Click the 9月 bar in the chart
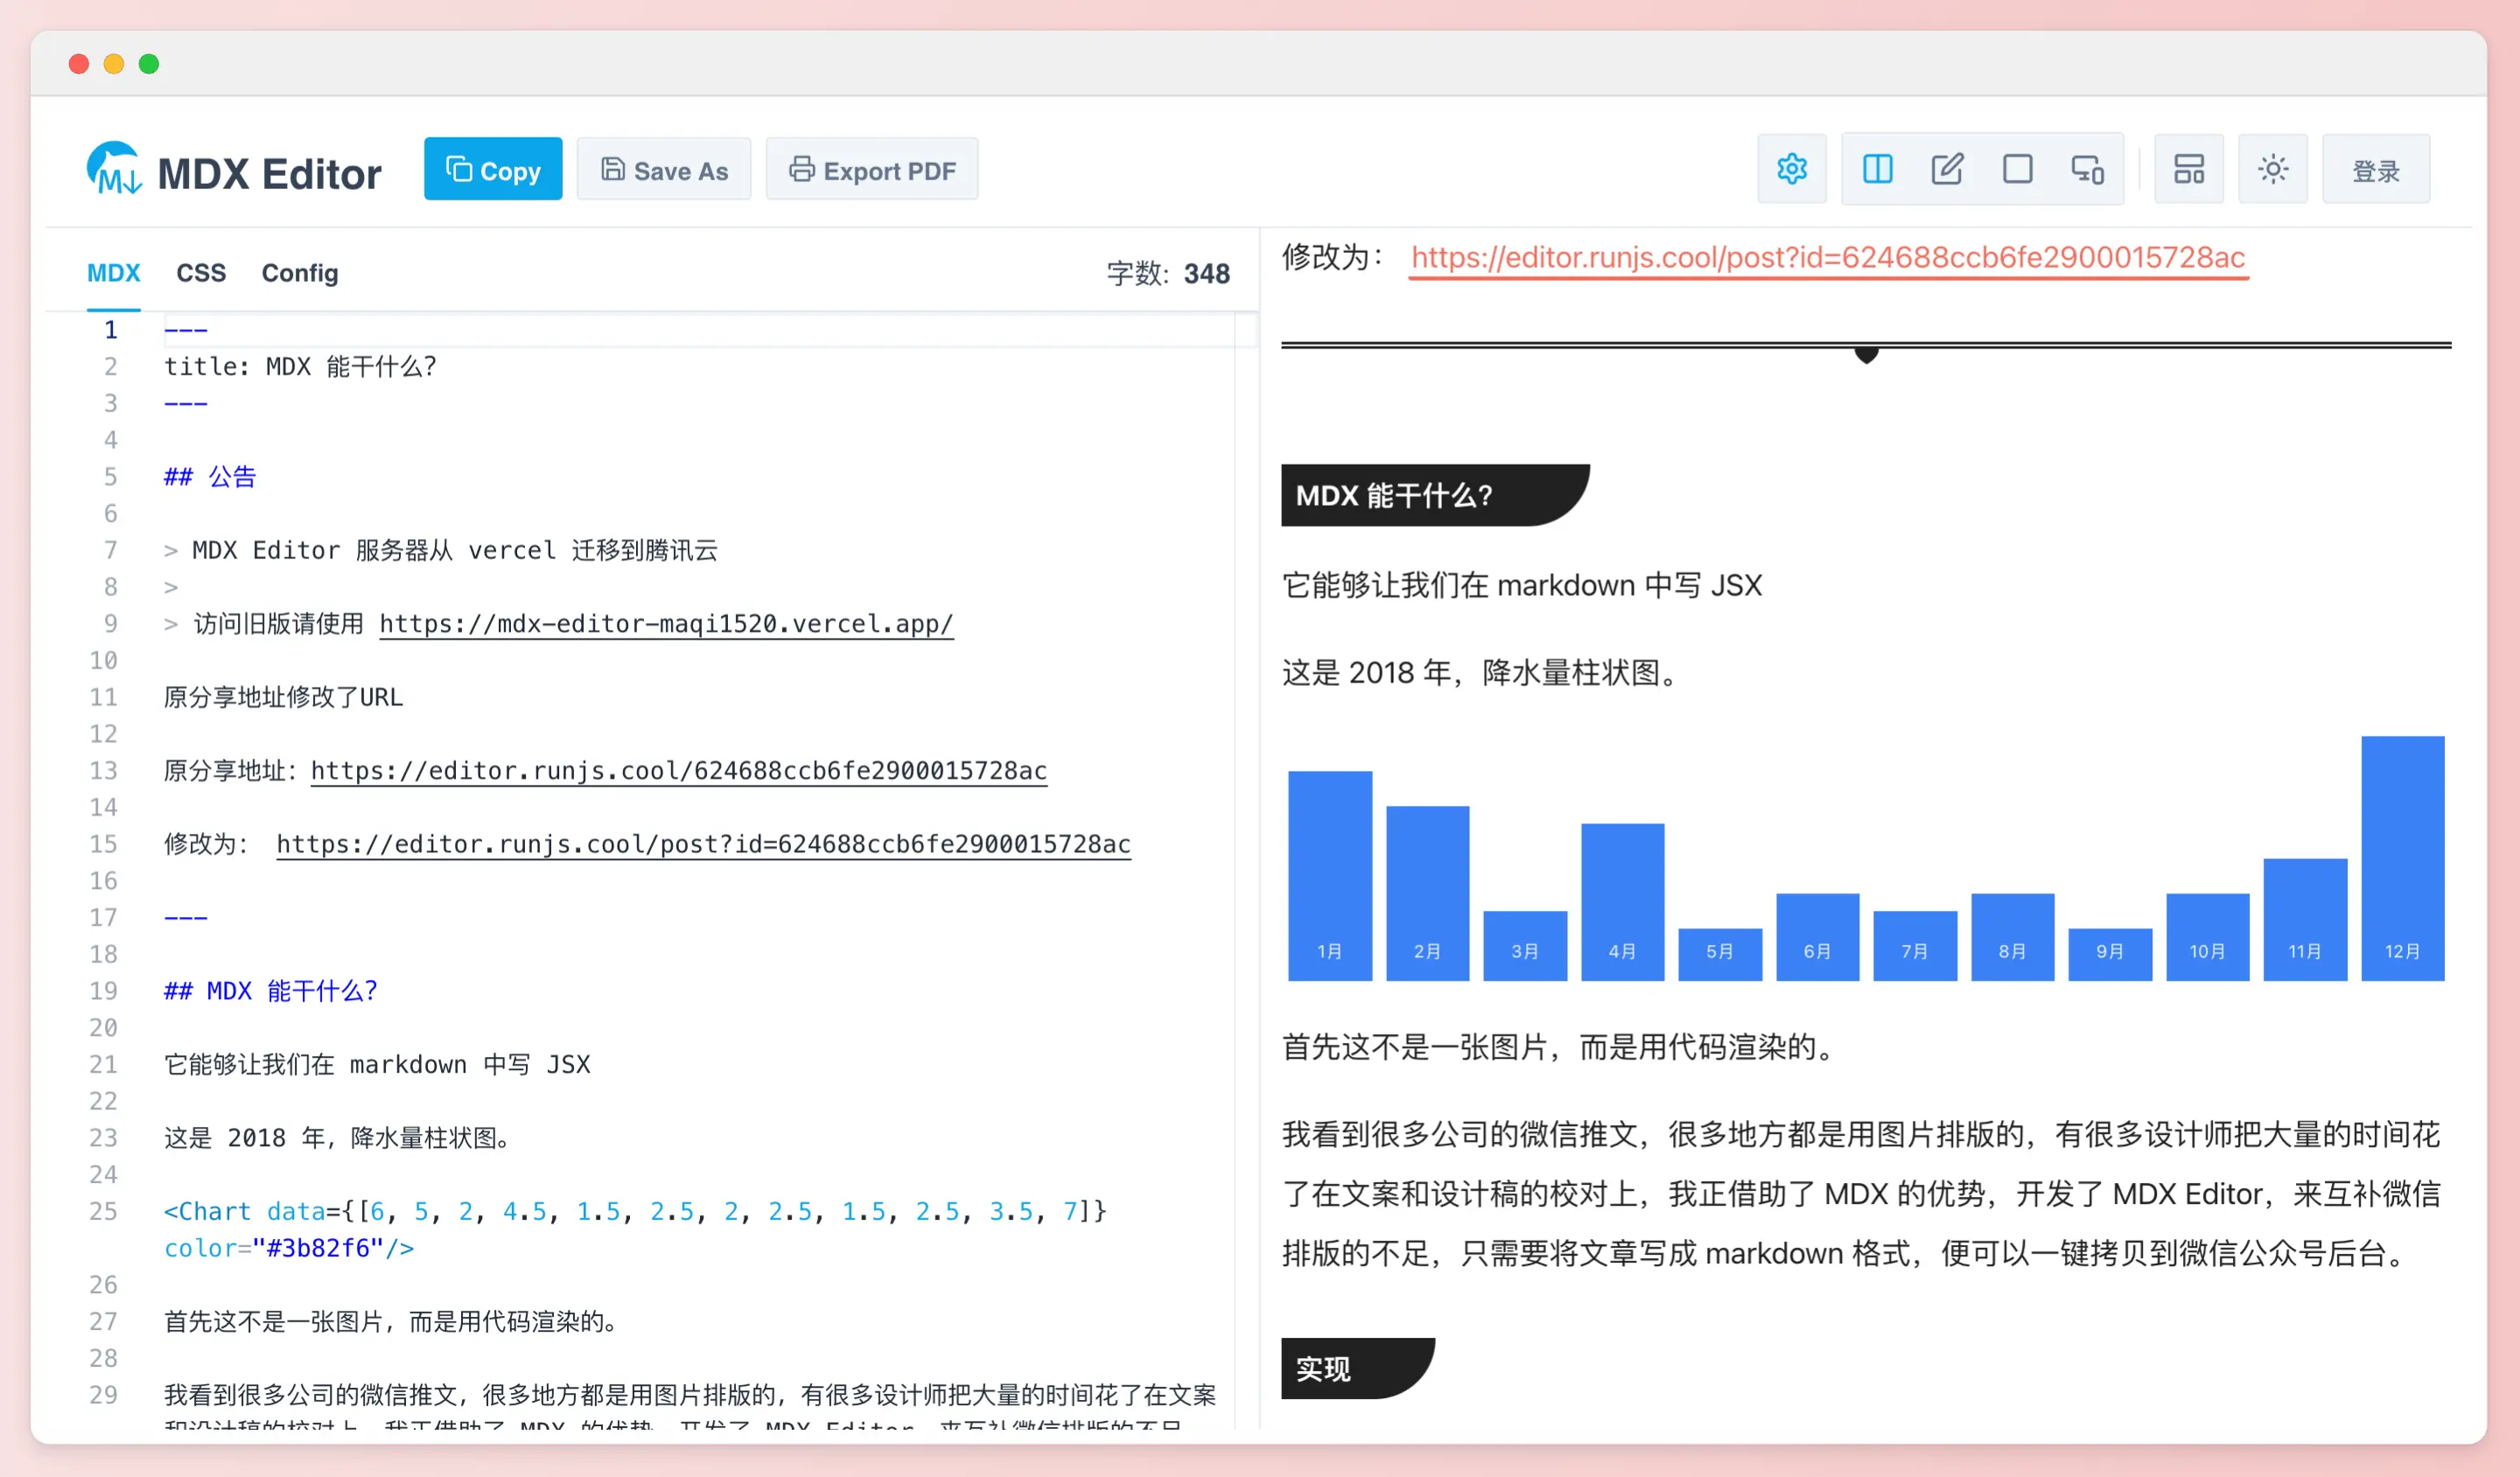This screenshot has width=2520, height=1477. click(2110, 954)
